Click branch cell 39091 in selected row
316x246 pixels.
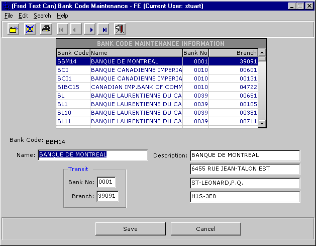234,61
